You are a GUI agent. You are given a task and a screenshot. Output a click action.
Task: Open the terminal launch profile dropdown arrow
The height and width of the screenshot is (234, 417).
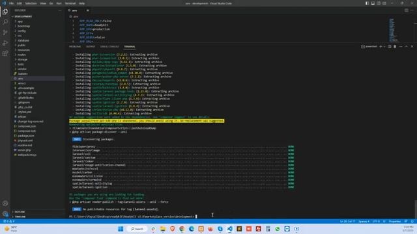(384, 46)
